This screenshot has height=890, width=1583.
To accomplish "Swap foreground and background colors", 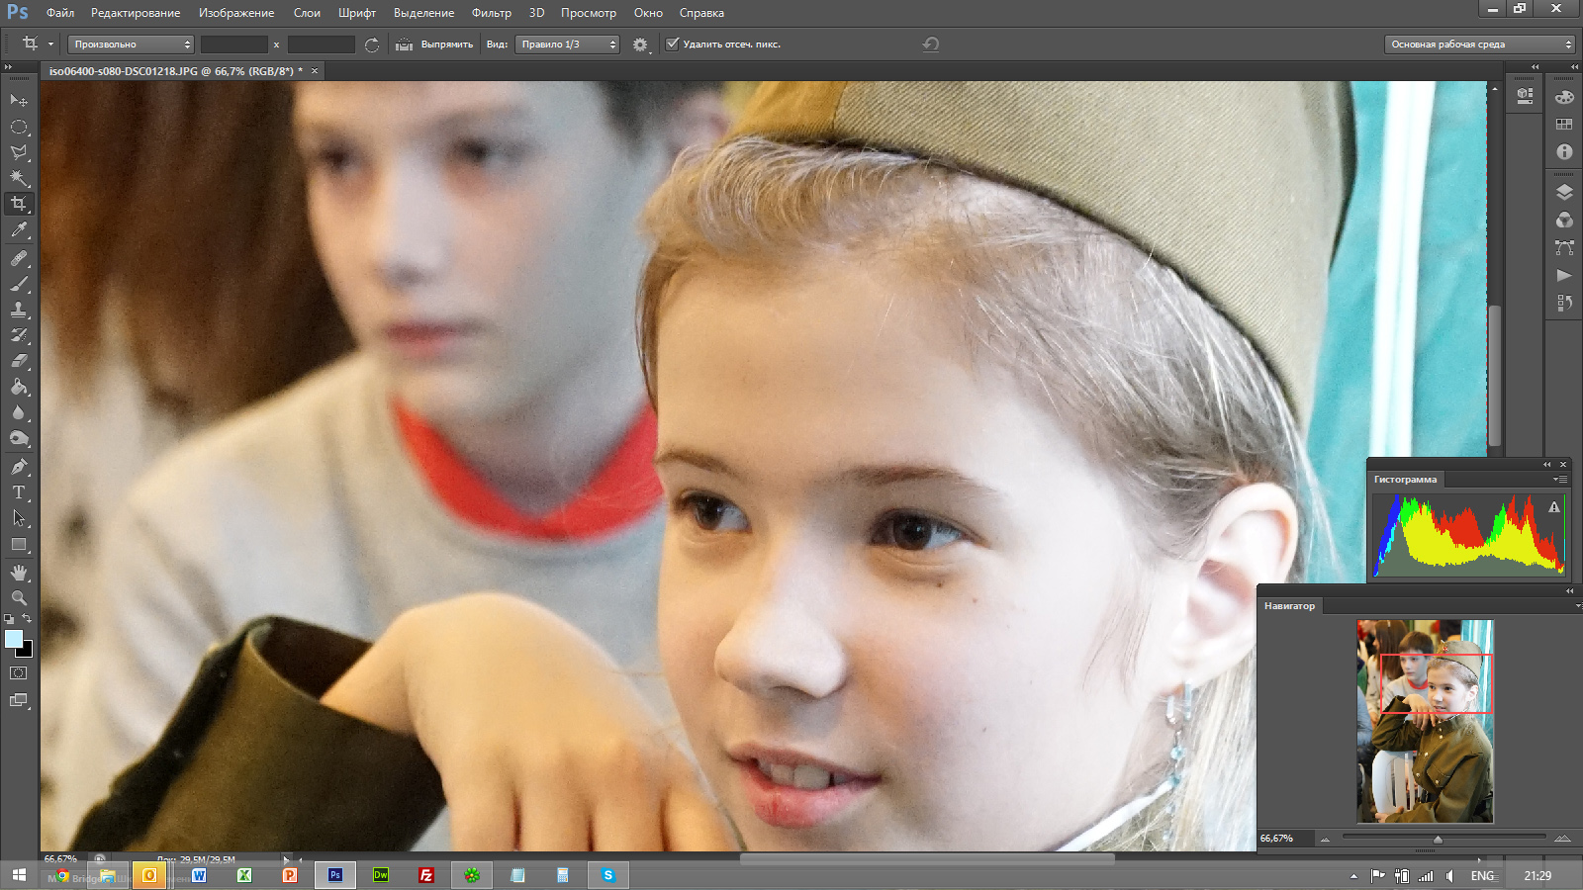I will point(28,619).
